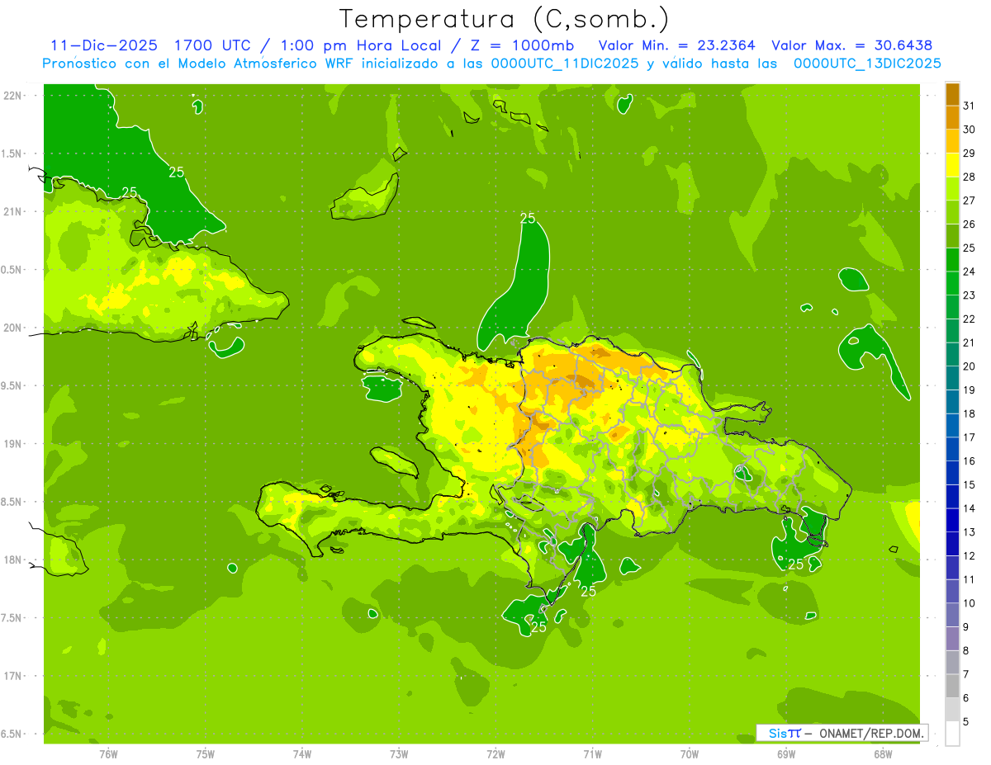This screenshot has height=765, width=991.
Task: Click the '71W' longitude label
Action: coord(592,753)
